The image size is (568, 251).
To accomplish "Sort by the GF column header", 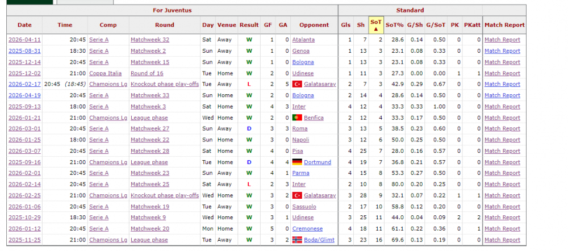I will pos(268,25).
